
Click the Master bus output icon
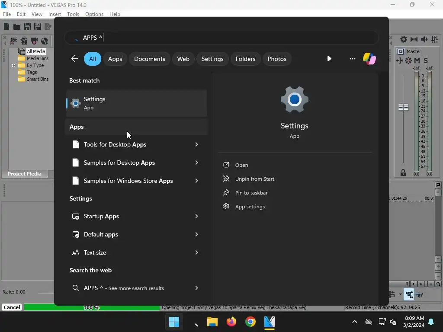coord(400,51)
